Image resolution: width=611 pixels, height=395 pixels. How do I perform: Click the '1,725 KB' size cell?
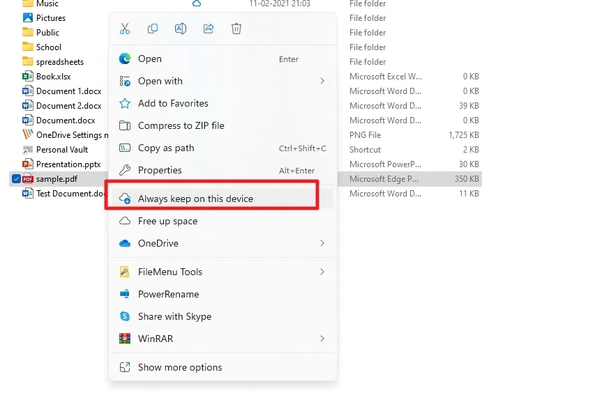[464, 135]
